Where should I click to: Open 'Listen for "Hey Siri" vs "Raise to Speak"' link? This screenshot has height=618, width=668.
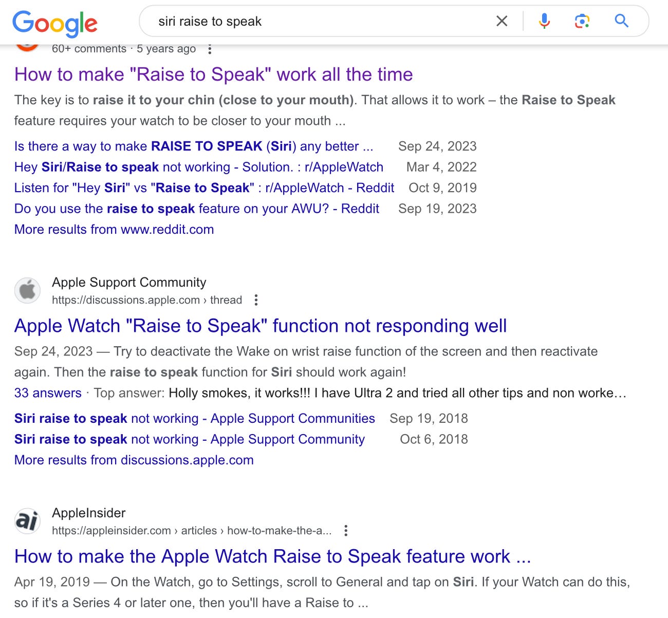coord(205,188)
